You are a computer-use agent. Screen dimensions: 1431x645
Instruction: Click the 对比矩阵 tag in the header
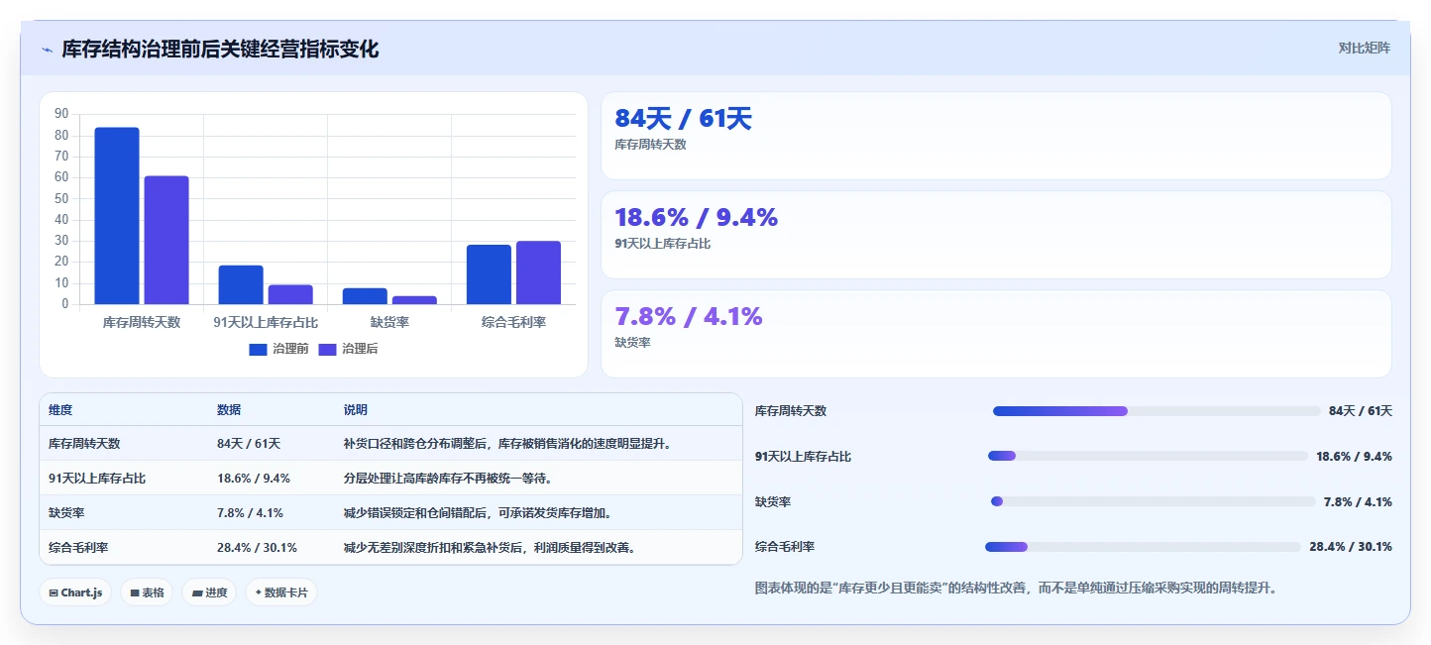(1364, 48)
